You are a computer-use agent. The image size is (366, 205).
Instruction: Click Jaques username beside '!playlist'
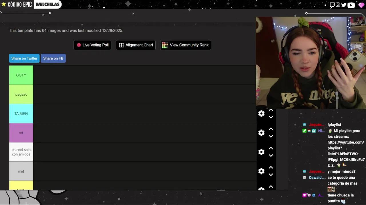click(x=317, y=125)
